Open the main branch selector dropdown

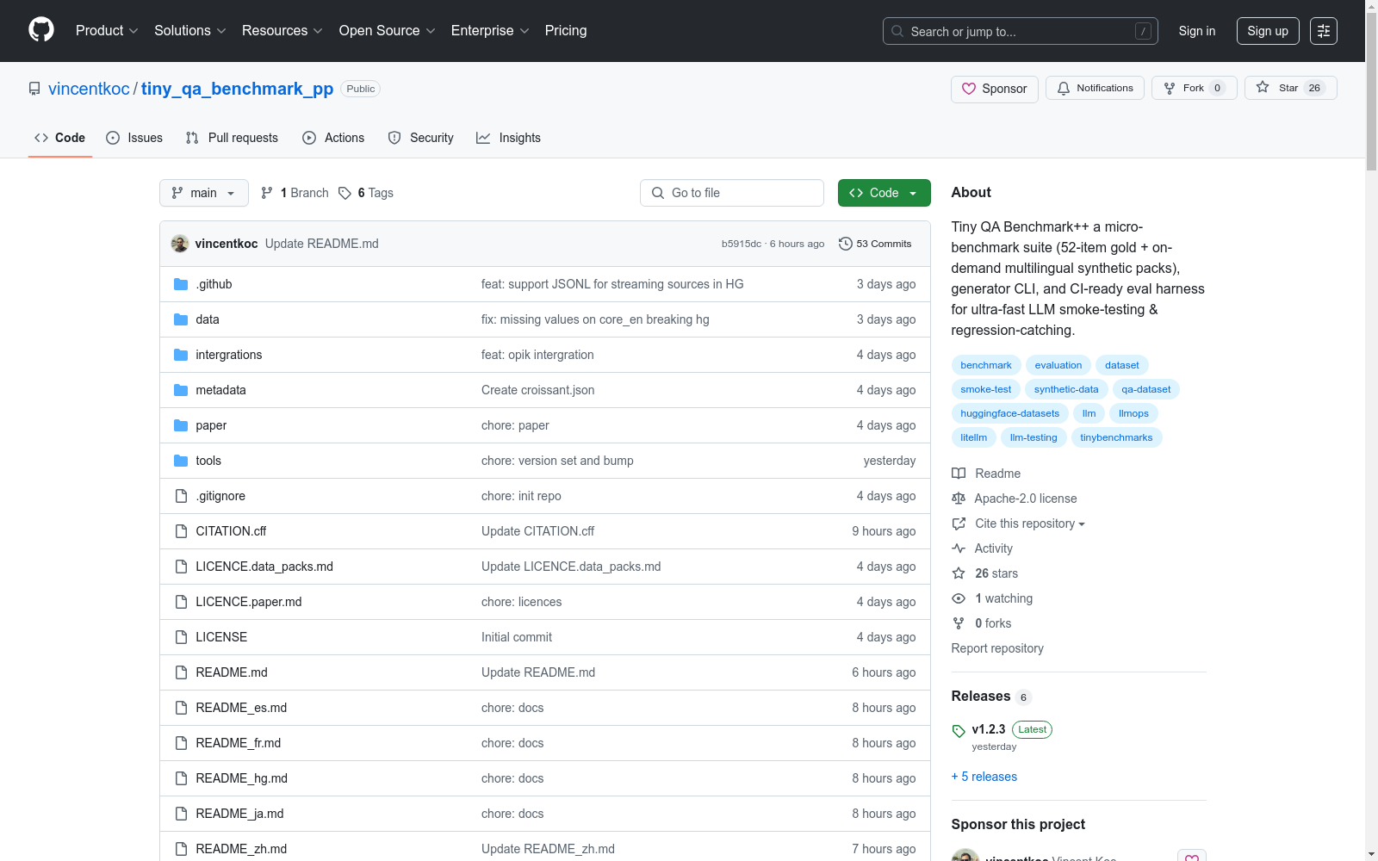click(x=204, y=193)
